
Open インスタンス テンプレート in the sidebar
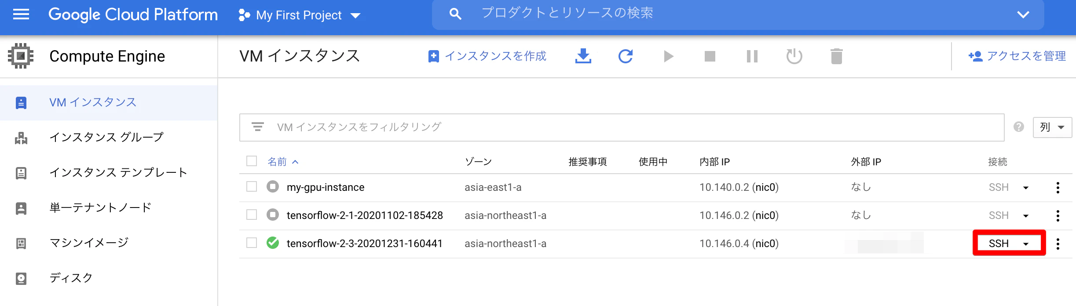(109, 173)
